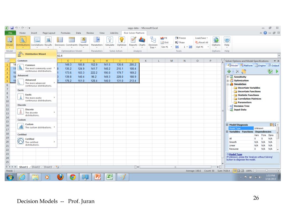Image resolution: width=283 pixels, height=212 pixels.
Task: Click the Objective icon
Action: [x=83, y=40]
